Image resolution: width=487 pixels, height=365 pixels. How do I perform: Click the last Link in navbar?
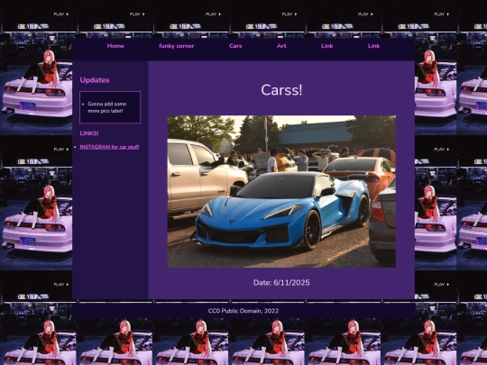tap(373, 46)
